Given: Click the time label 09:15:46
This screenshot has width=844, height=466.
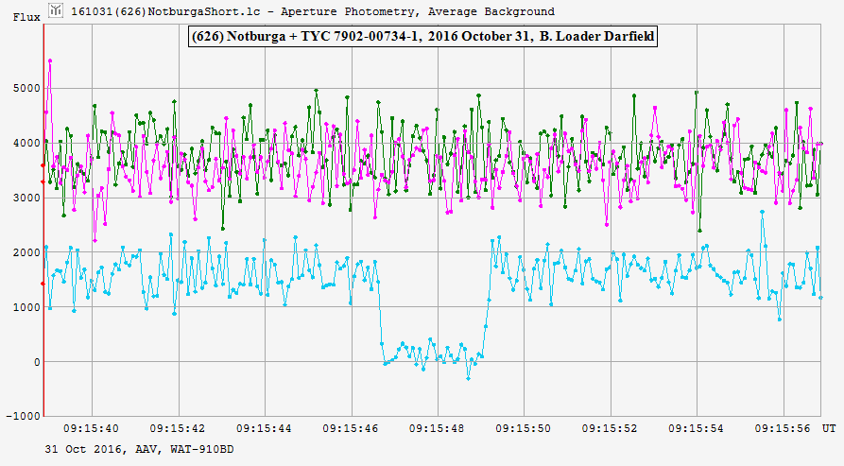Looking at the screenshot, I should (x=351, y=429).
